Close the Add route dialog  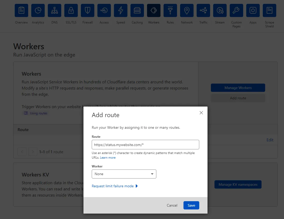(x=201, y=113)
